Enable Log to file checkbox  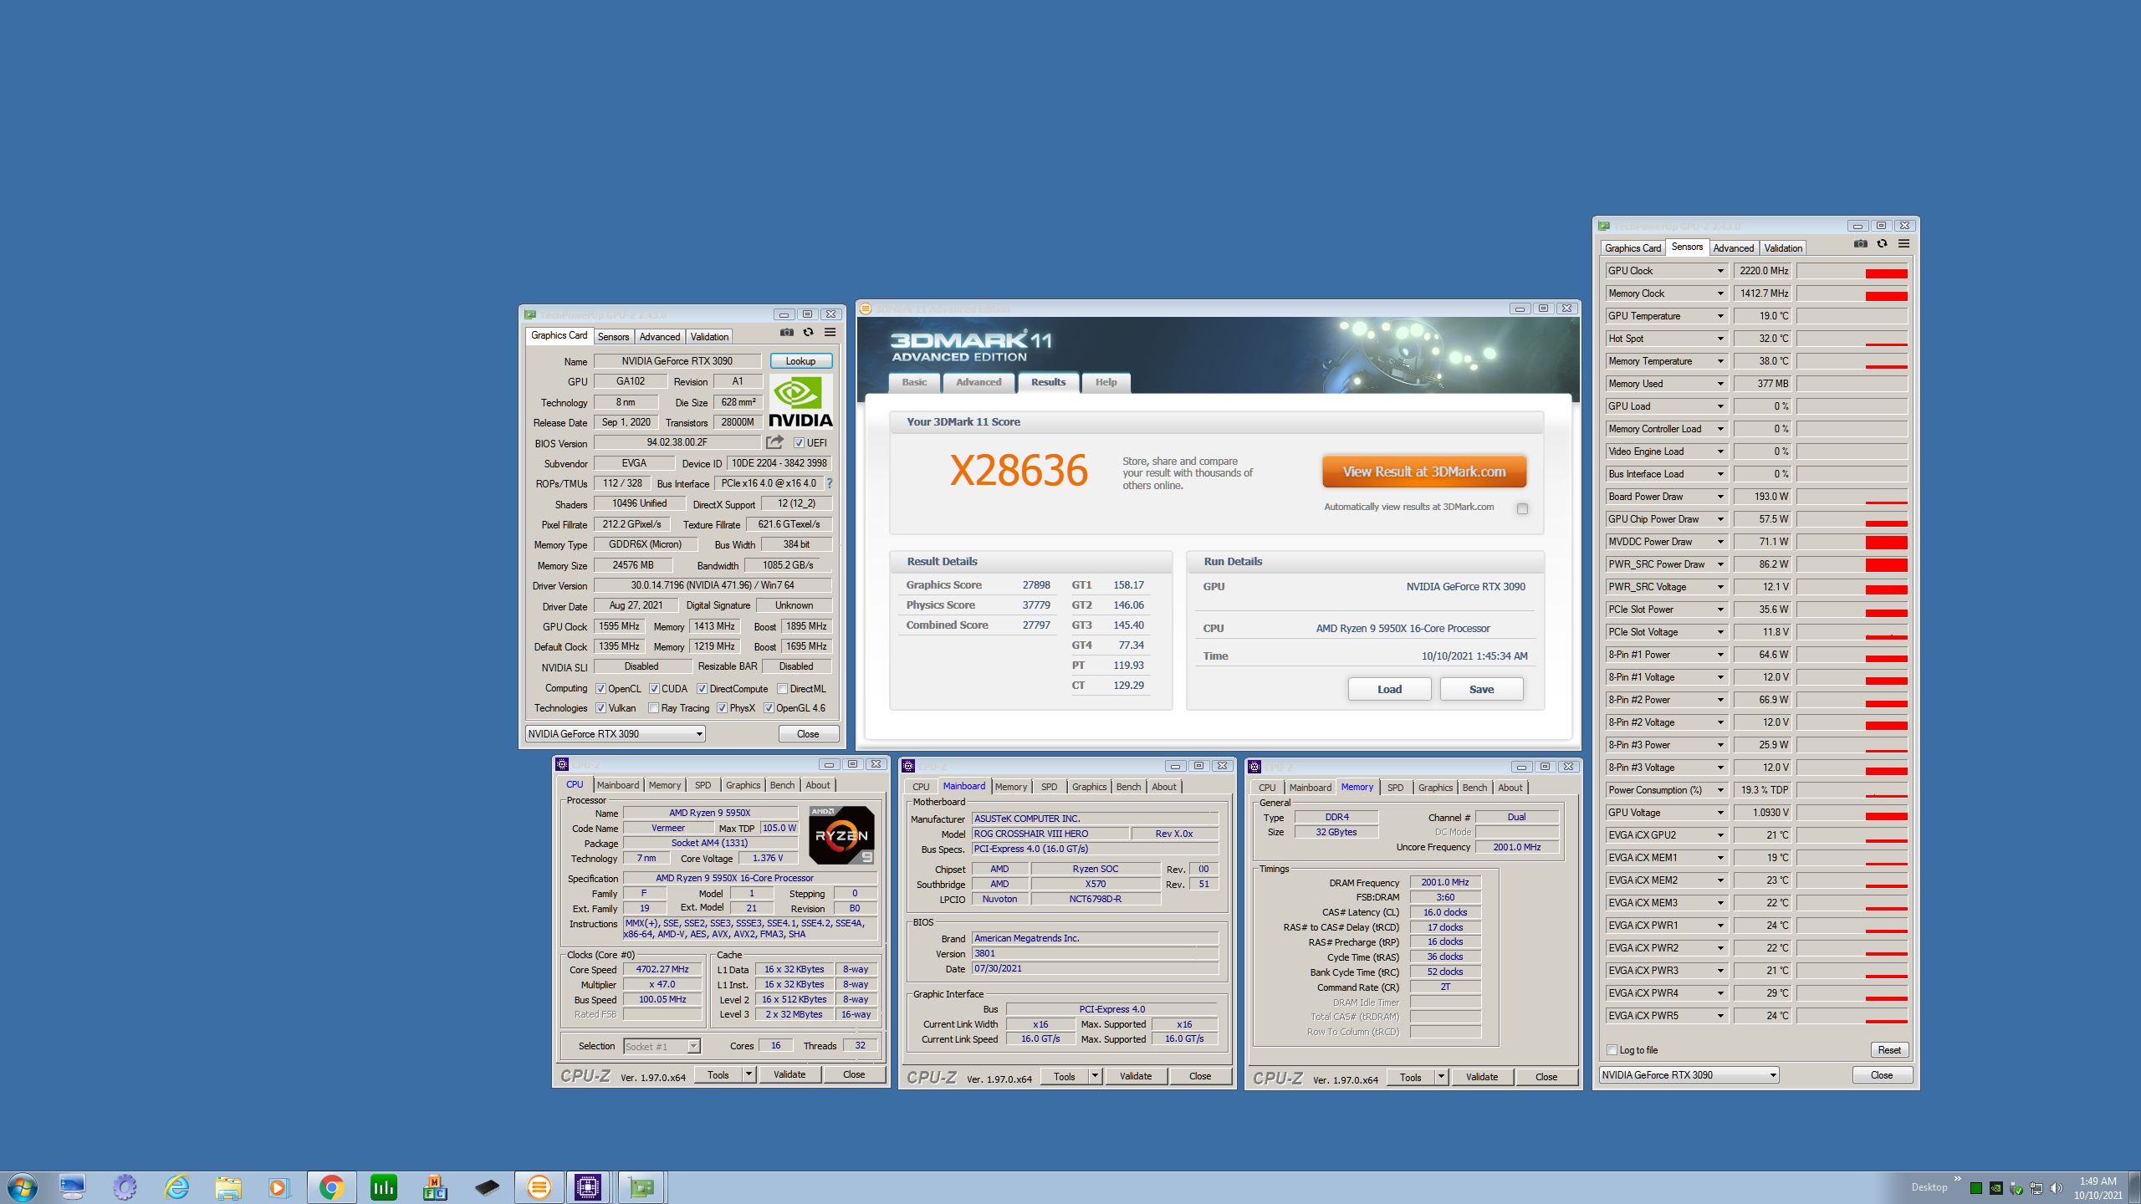pyautogui.click(x=1612, y=1050)
